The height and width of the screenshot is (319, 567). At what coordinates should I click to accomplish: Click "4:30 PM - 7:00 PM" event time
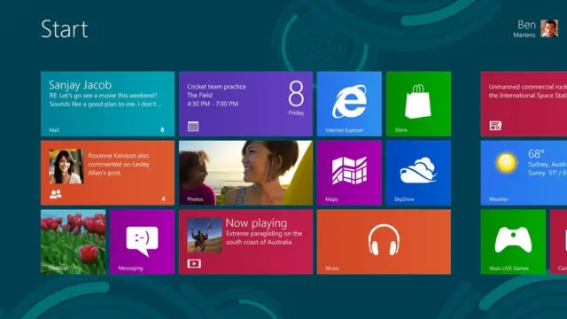point(213,104)
